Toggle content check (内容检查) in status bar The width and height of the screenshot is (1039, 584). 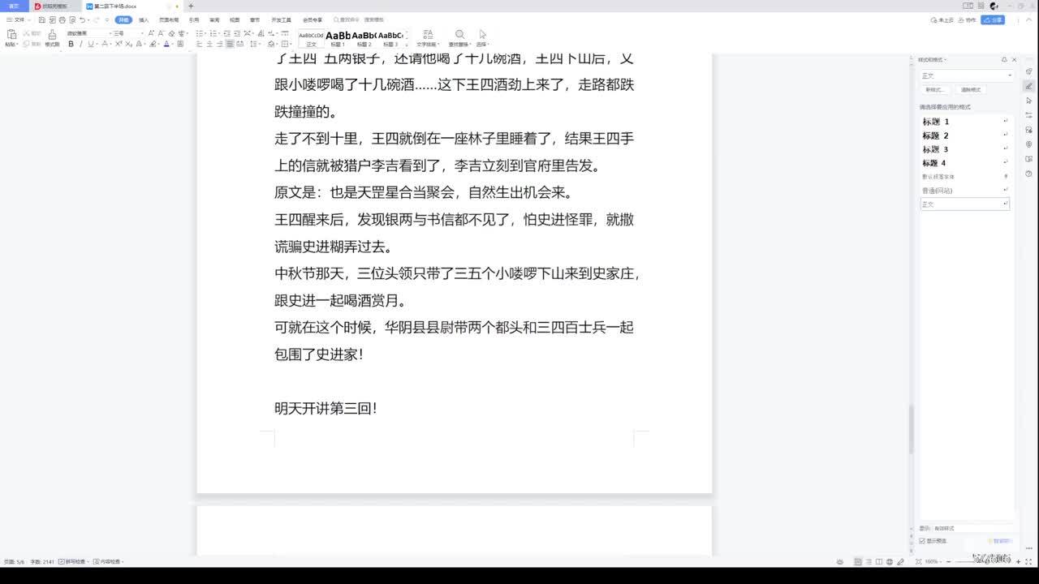click(x=107, y=561)
